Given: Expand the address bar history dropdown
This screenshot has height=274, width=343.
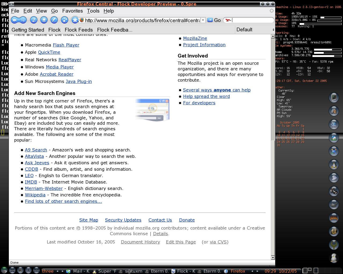Looking at the screenshot, I should [x=203, y=20].
